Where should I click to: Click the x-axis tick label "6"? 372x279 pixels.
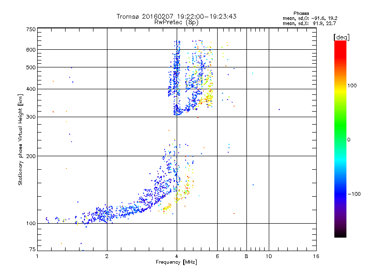coord(217,256)
